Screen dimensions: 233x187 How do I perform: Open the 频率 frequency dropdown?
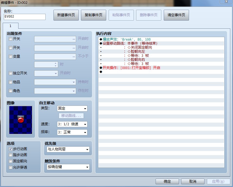72,132
